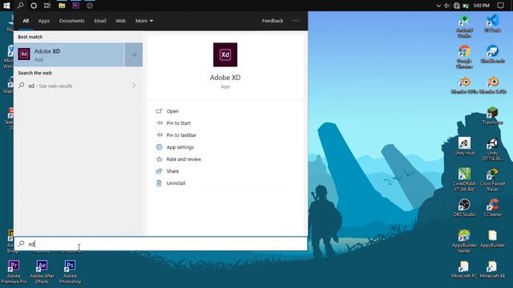Select the 'xd - See web results' row
Viewport: 513px width, 288px height.
[79, 86]
